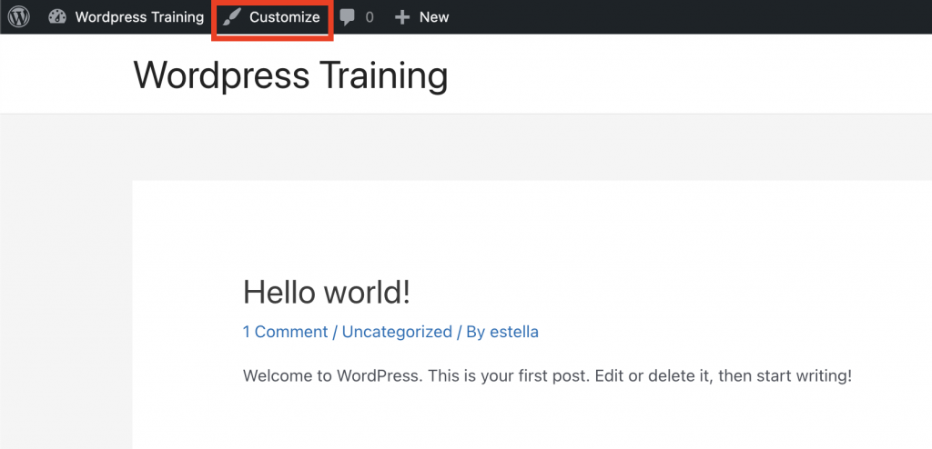Click empty header area right of site title
Image resolution: width=932 pixels, height=449 pixels.
coord(684,75)
